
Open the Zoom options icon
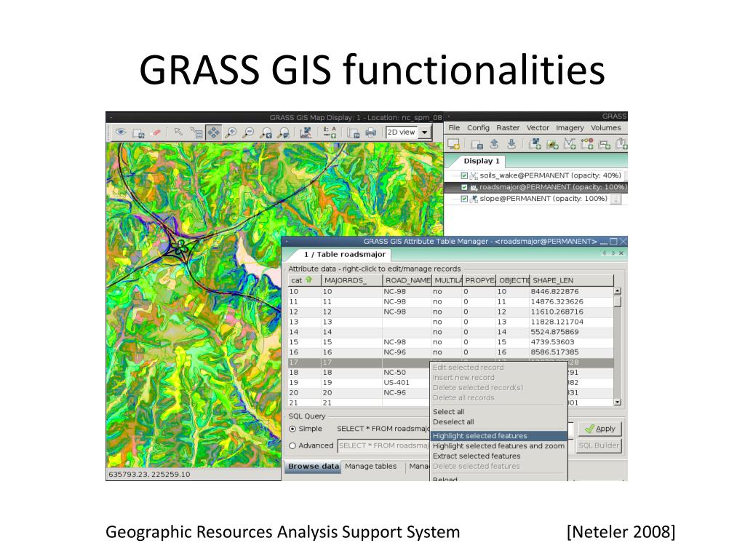pos(284,133)
